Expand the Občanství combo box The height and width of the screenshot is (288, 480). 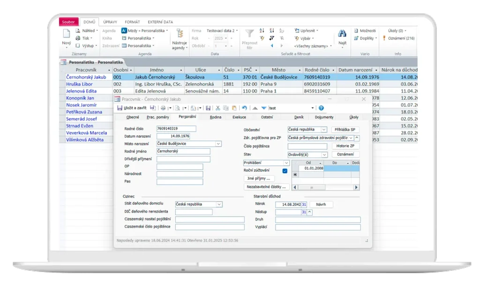[324, 129]
